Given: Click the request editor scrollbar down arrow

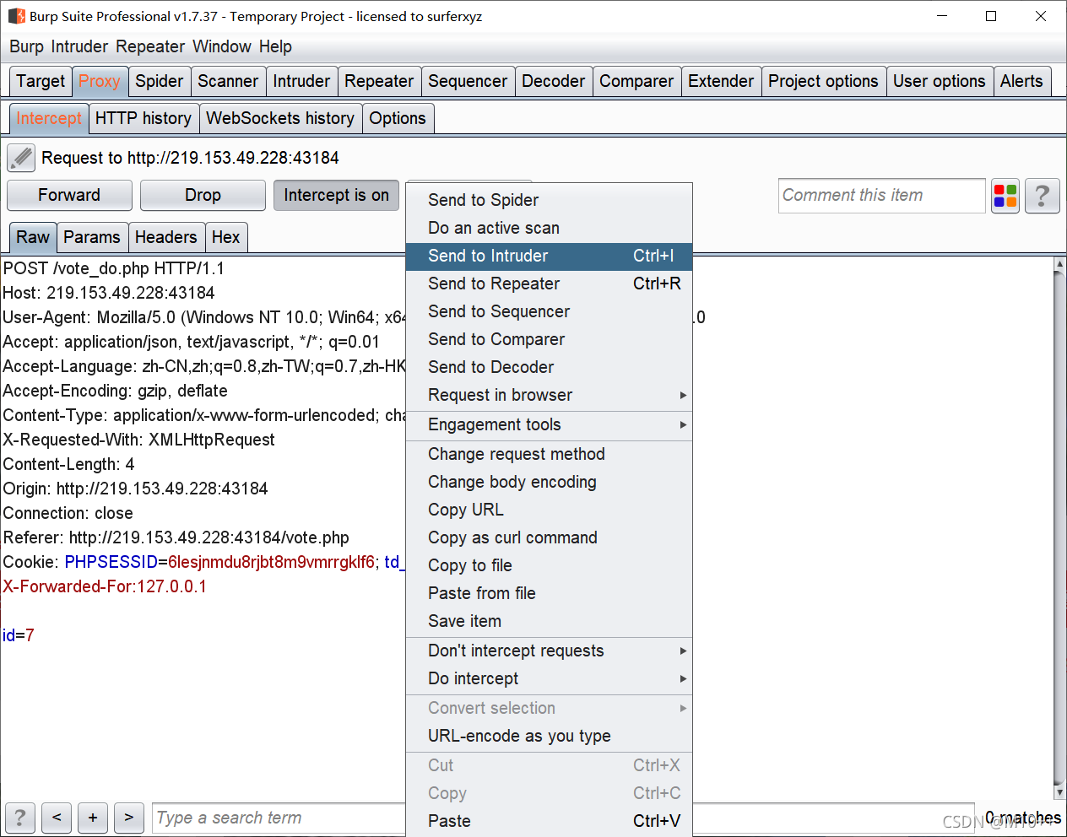Looking at the screenshot, I should (1060, 793).
